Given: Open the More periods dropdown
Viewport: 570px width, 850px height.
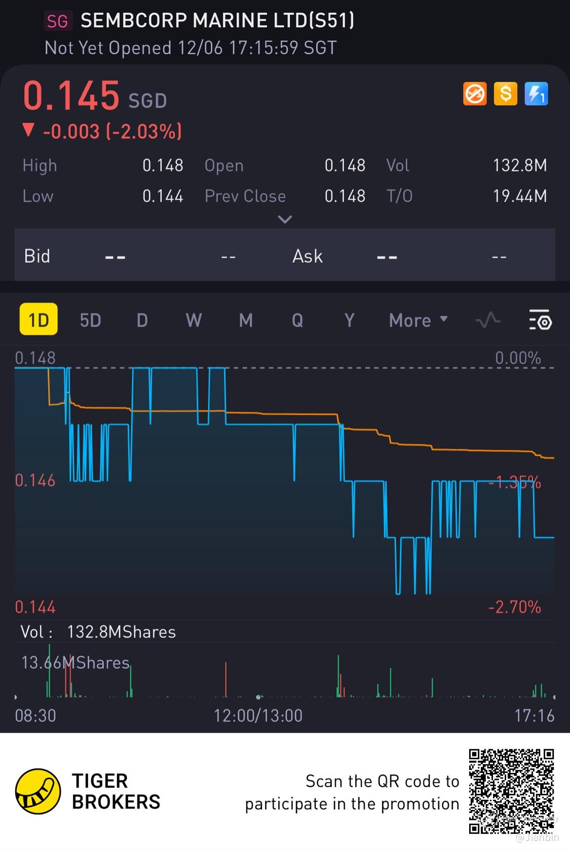Looking at the screenshot, I should pos(418,321).
